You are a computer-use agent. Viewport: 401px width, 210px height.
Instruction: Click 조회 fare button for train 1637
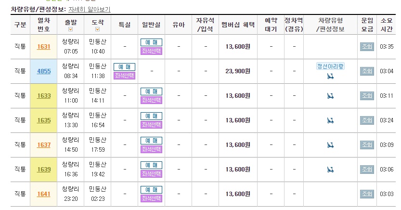(367, 145)
